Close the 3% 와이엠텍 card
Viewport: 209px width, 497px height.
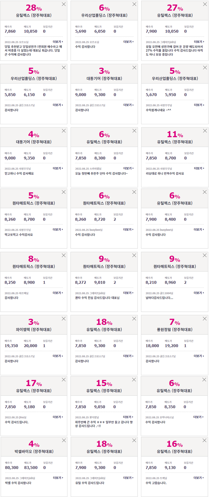tap(64, 319)
